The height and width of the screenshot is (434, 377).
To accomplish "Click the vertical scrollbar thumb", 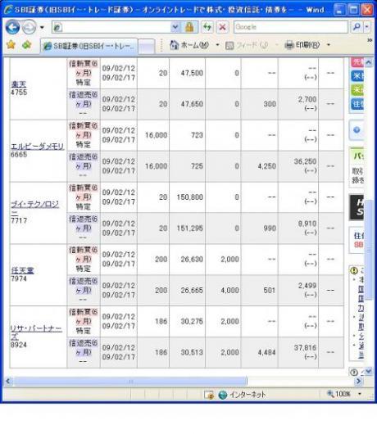I will coord(369,250).
